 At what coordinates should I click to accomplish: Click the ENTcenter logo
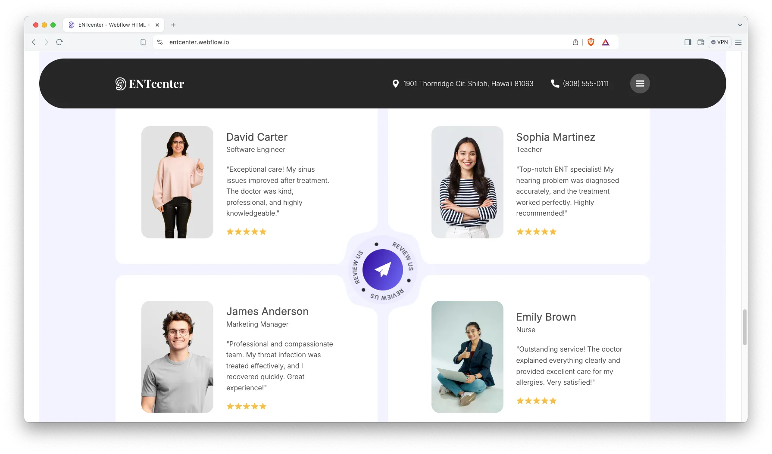tap(150, 83)
